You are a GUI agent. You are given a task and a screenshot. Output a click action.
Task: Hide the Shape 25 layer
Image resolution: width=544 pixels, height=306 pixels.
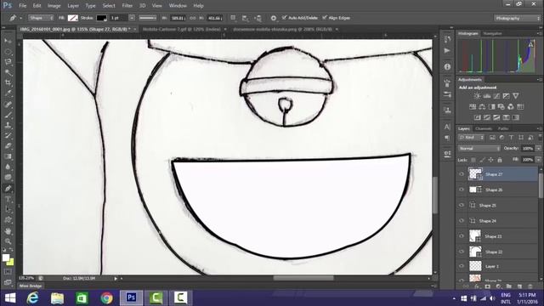(x=462, y=206)
